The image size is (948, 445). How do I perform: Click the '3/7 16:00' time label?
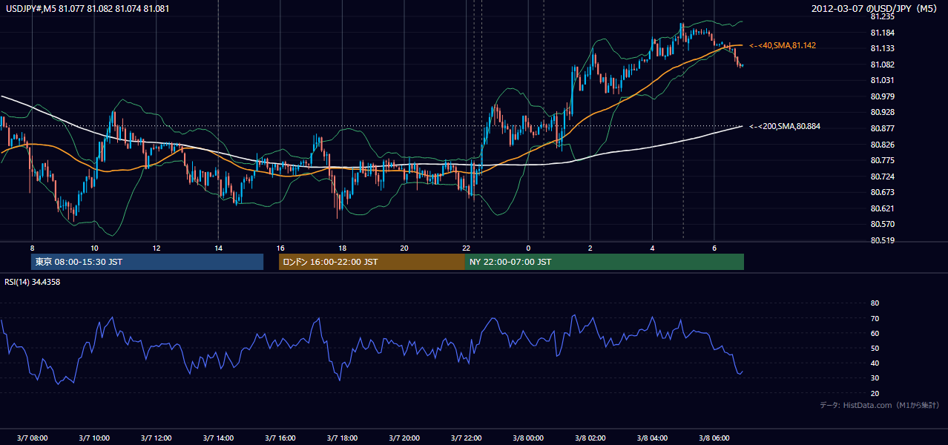pyautogui.click(x=280, y=438)
